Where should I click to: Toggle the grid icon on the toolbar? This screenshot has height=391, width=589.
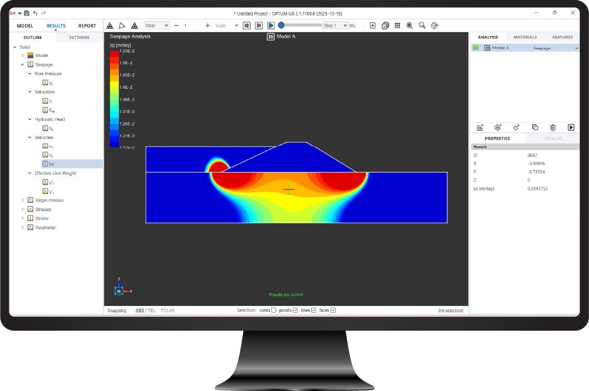pos(398,25)
